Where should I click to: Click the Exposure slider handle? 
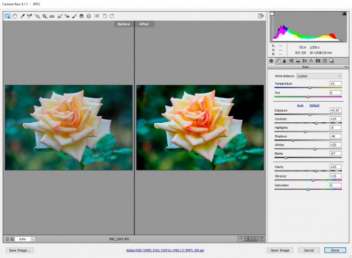point(310,114)
